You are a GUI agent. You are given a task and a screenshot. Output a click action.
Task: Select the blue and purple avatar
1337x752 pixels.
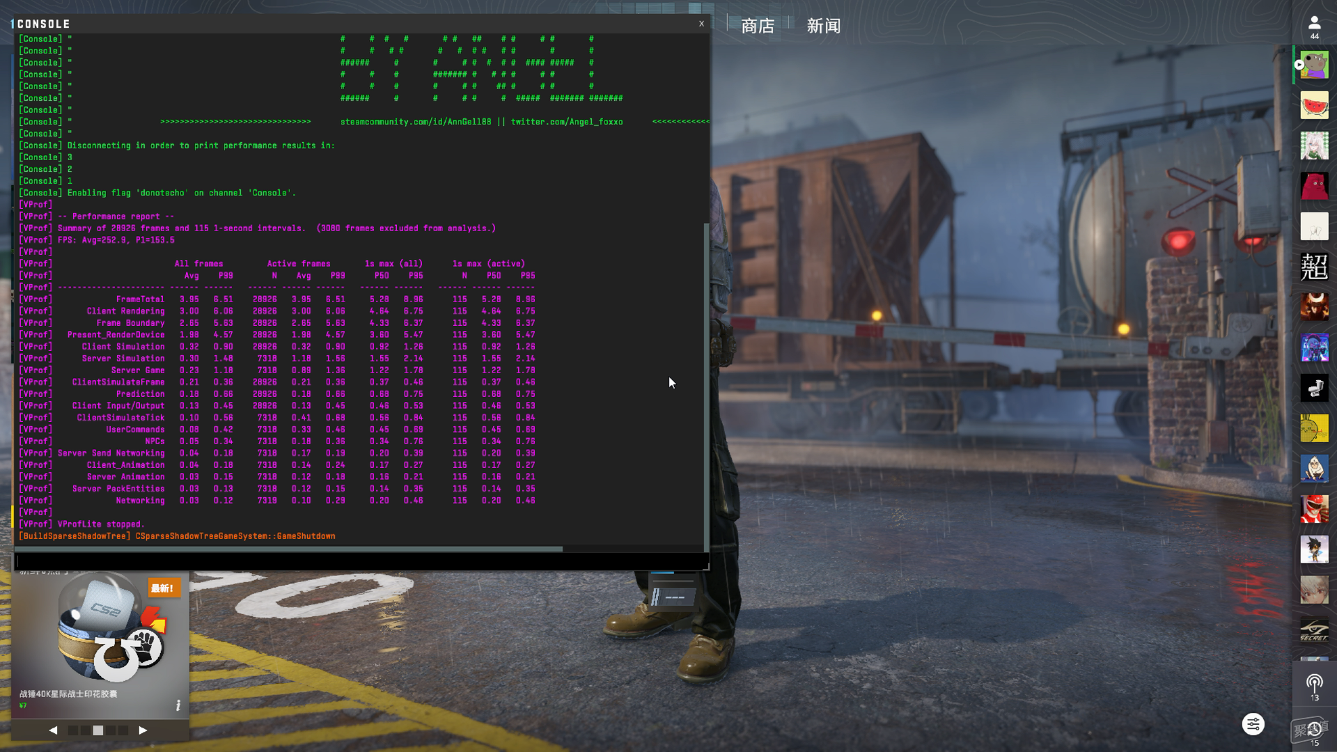pos(1314,347)
